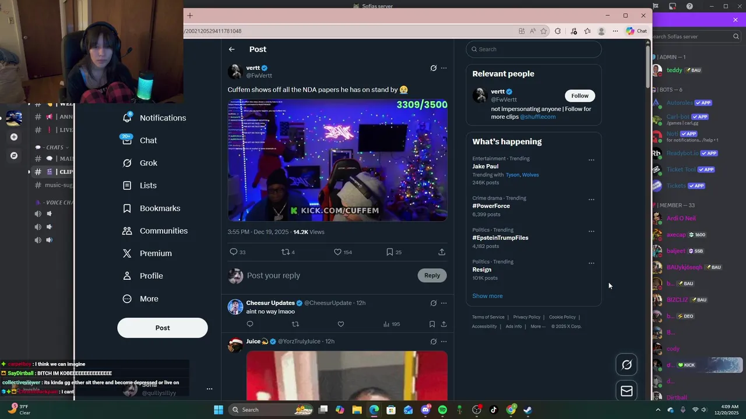Open Grok in the X sidebar
This screenshot has width=746, height=419.
140,163
